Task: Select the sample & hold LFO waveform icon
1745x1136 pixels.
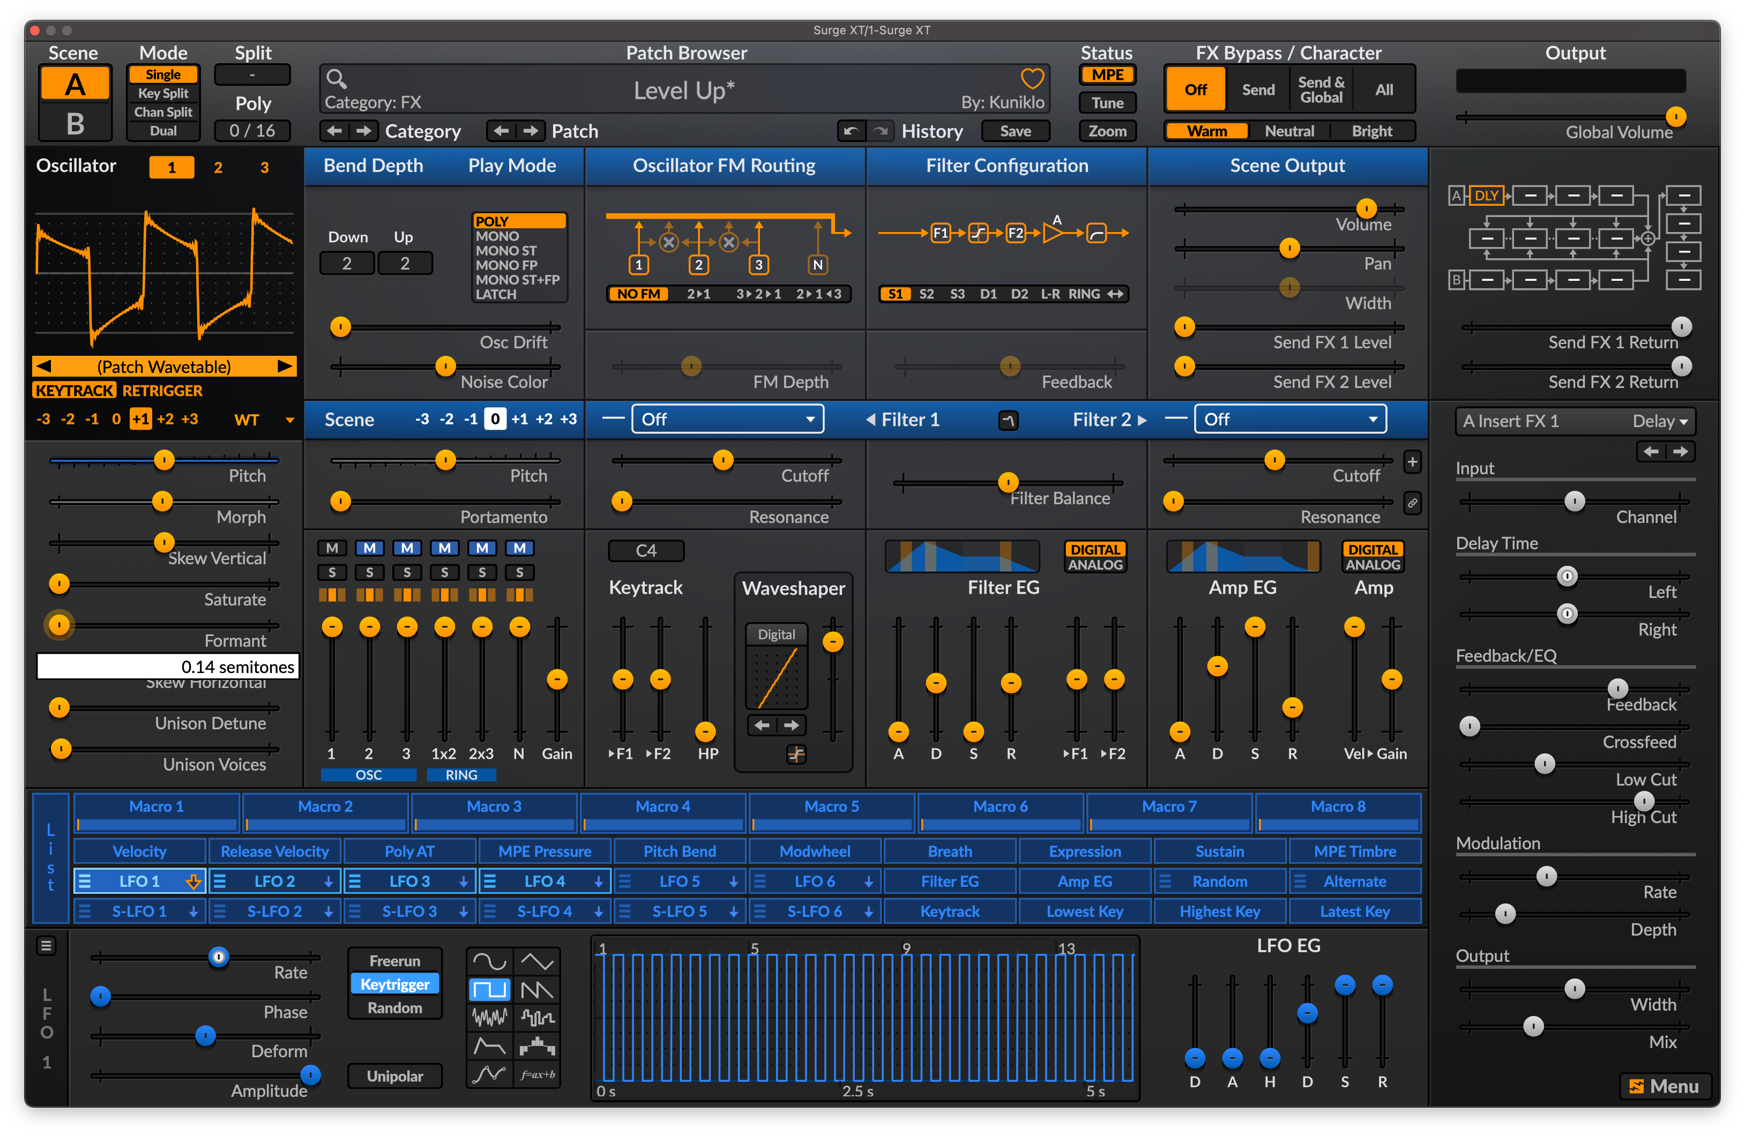Action: coord(536,1017)
